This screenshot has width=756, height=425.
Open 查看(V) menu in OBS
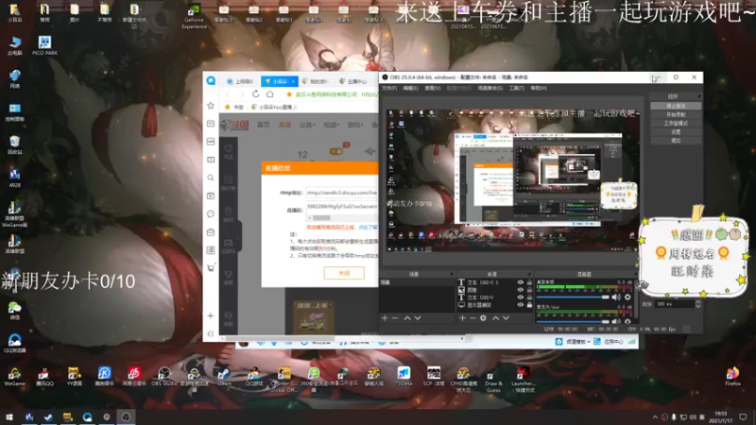(433, 88)
